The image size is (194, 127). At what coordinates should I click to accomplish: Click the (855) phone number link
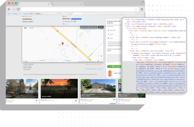(x=117, y=73)
